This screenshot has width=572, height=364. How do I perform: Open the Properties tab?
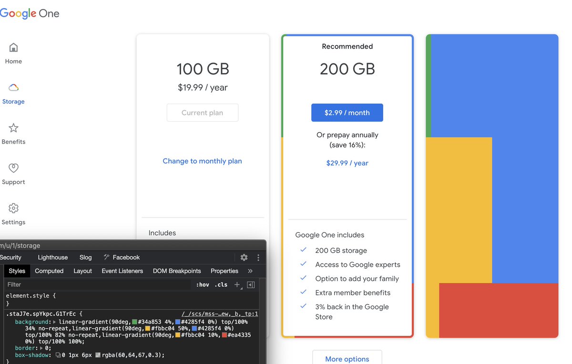click(x=224, y=270)
